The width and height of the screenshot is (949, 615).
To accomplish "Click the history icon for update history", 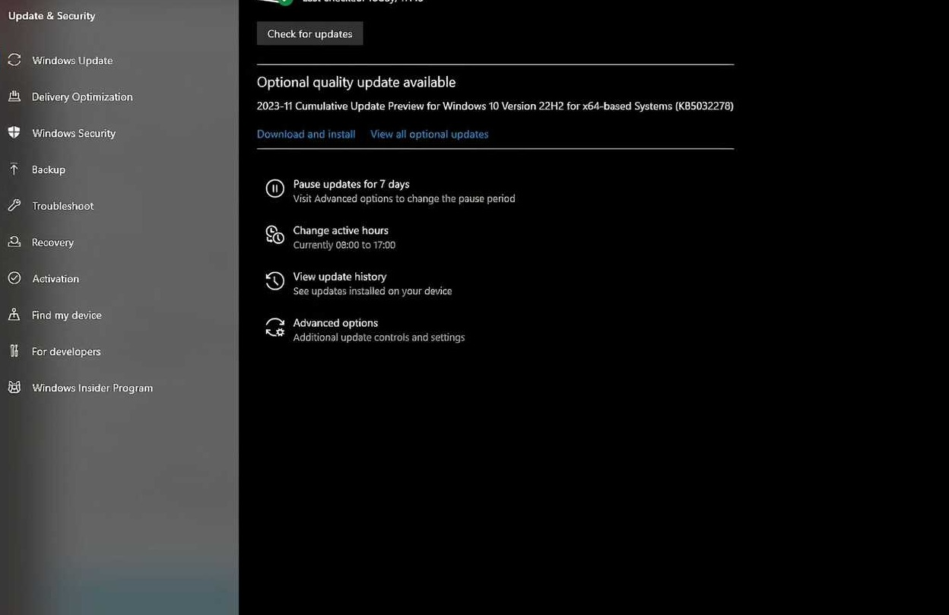I will click(275, 281).
